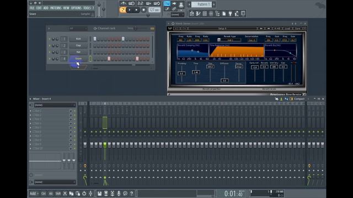
Task: Click the Predelay slider in the reverb plugin
Action: pos(181,73)
